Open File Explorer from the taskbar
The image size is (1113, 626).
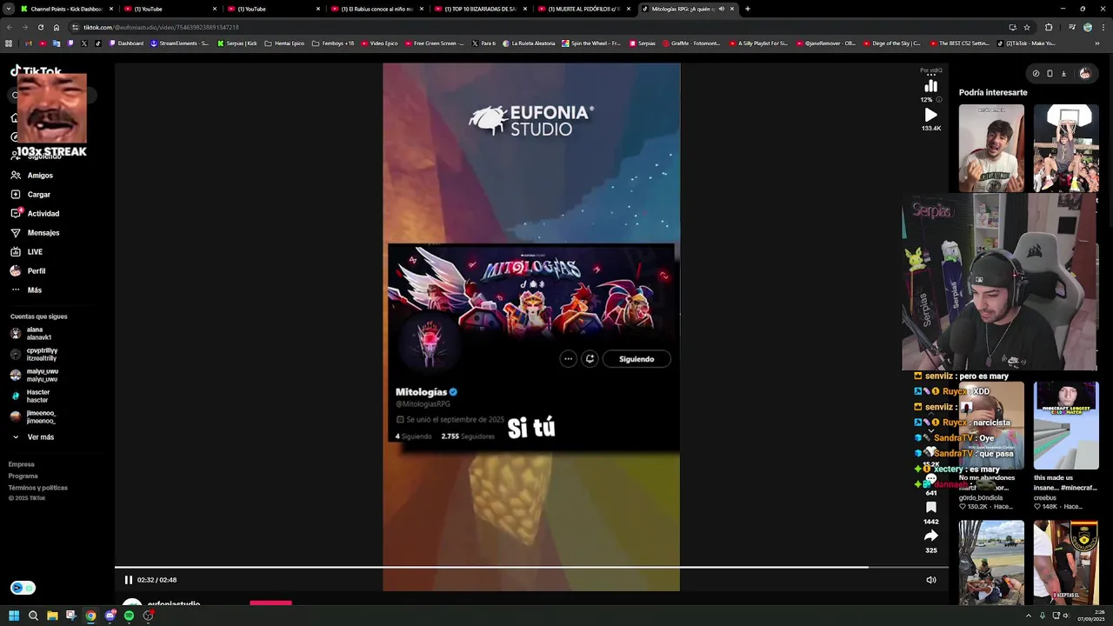(x=52, y=616)
